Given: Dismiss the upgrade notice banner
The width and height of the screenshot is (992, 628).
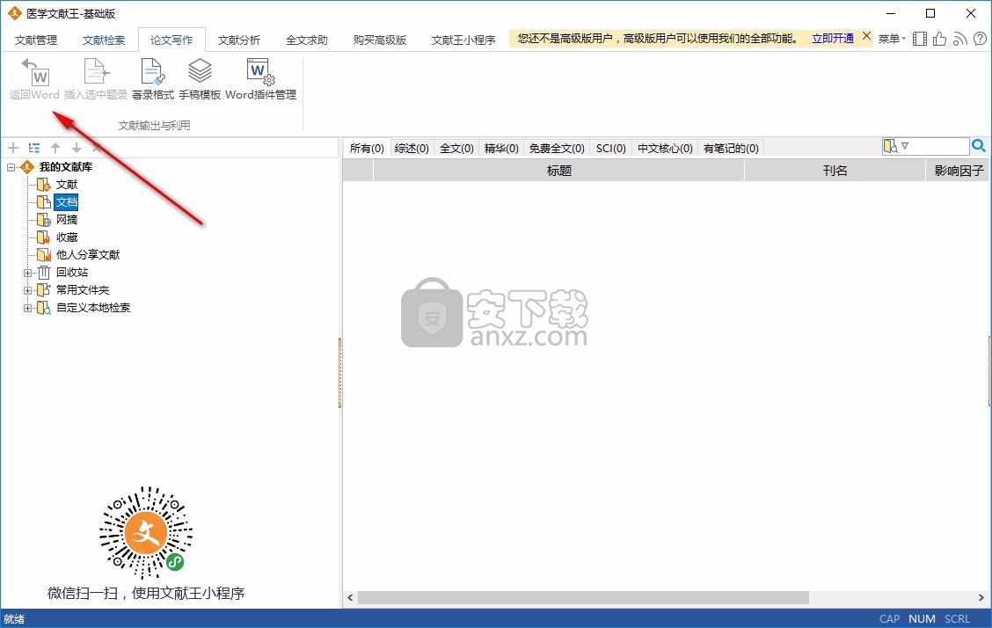Looking at the screenshot, I should tap(867, 36).
